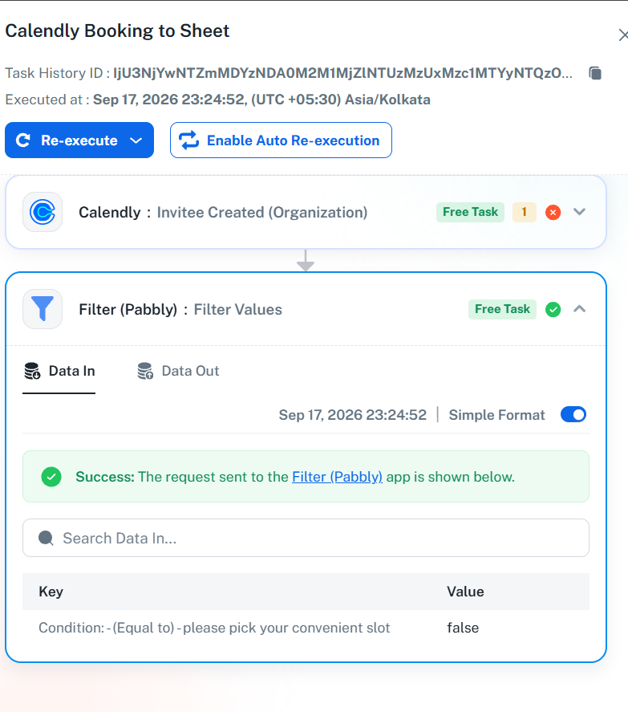Select the Task History ID text

342,73
